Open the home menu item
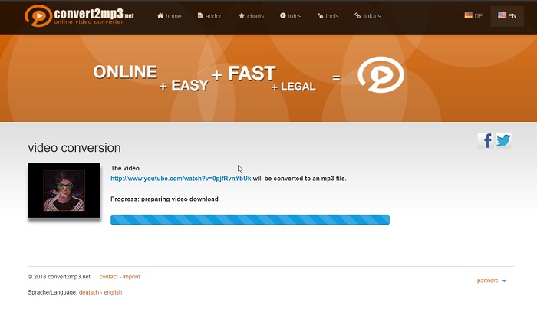Image resolution: width=537 pixels, height=316 pixels. [170, 16]
